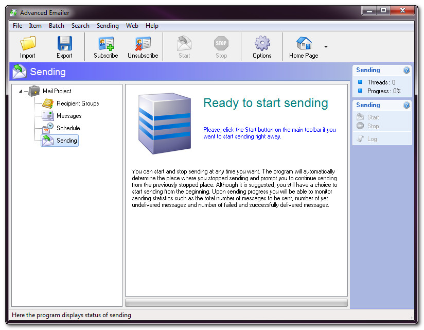Click the Home Page house icon
The height and width of the screenshot is (330, 424).
304,43
